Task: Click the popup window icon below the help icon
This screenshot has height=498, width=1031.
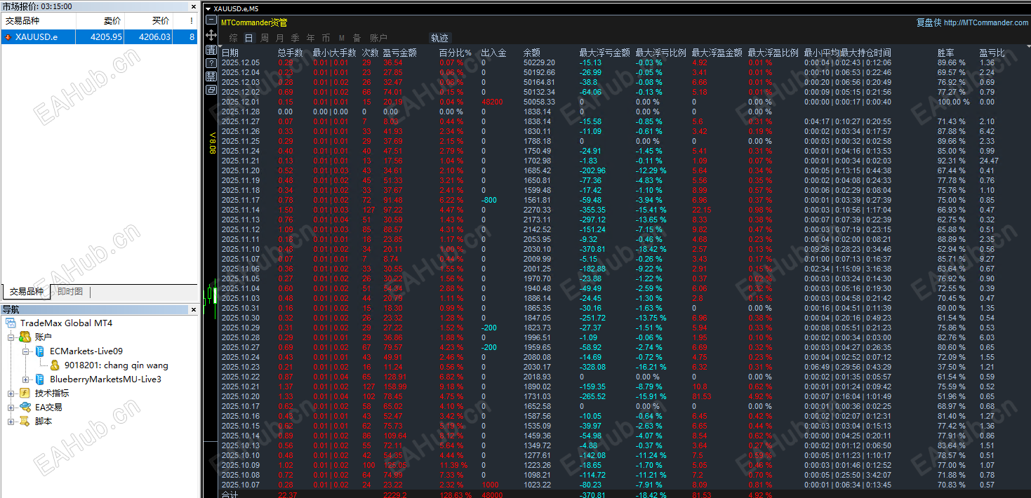Action: coord(211,89)
